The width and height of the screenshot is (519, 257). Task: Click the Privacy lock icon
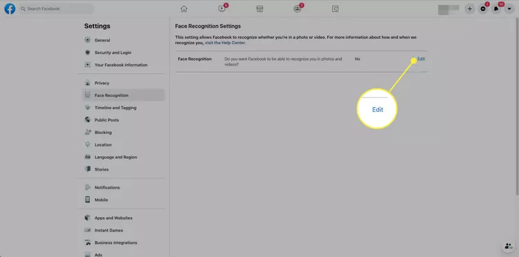pos(87,83)
